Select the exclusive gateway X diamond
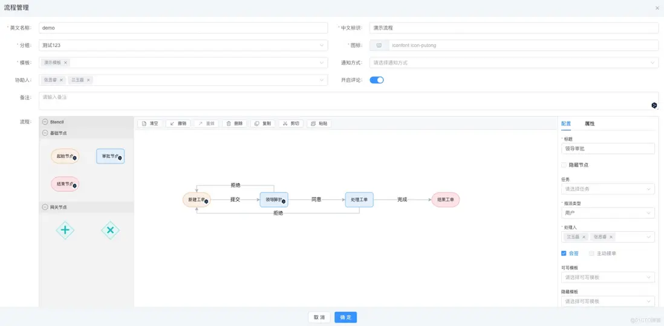Viewport: 664px width, 326px height. 110,230
